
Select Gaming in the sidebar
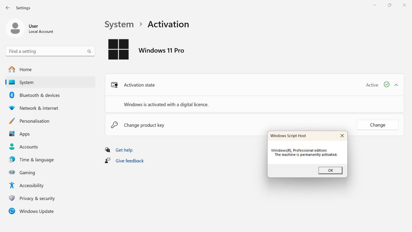pyautogui.click(x=50, y=172)
